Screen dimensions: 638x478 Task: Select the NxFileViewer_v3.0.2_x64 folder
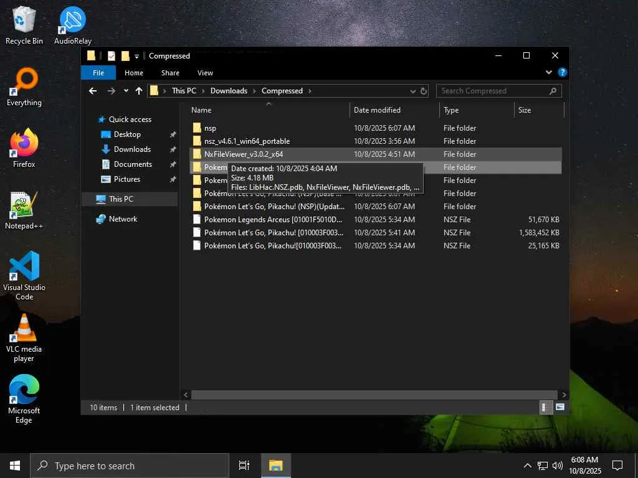[376, 154]
